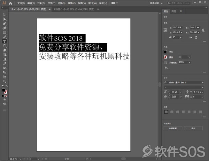Viewport: 209px width, 161px height.
Task: Select the Paintbrush tool
Action: coord(5,37)
